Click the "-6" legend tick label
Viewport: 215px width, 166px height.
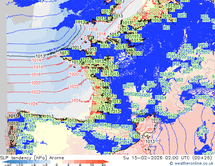coord(33,165)
